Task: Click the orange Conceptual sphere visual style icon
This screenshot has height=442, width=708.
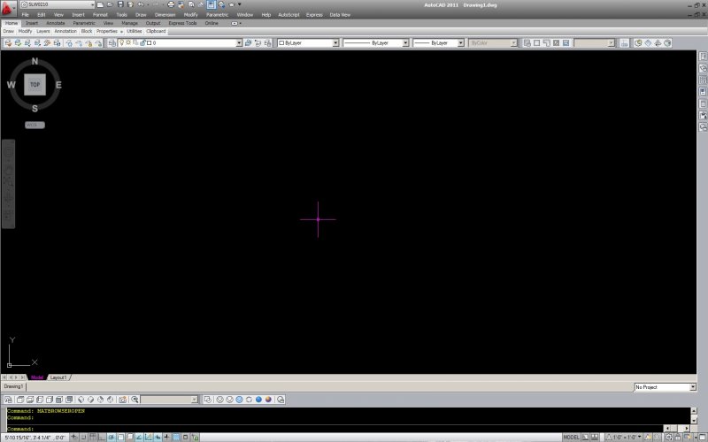Action: pyautogui.click(x=269, y=400)
